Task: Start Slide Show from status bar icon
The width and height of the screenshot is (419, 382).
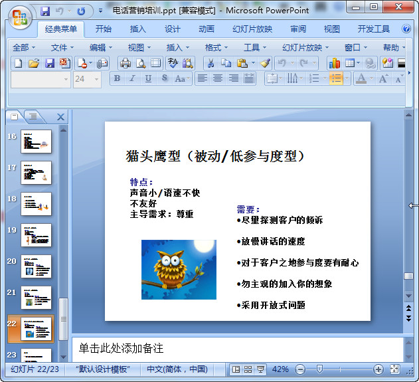Action: click(x=260, y=369)
